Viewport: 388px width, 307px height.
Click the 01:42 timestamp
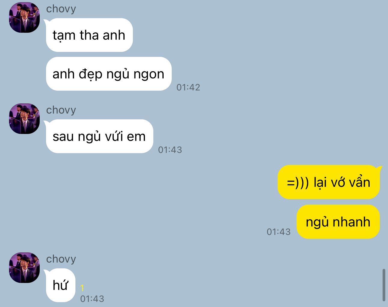click(x=188, y=87)
